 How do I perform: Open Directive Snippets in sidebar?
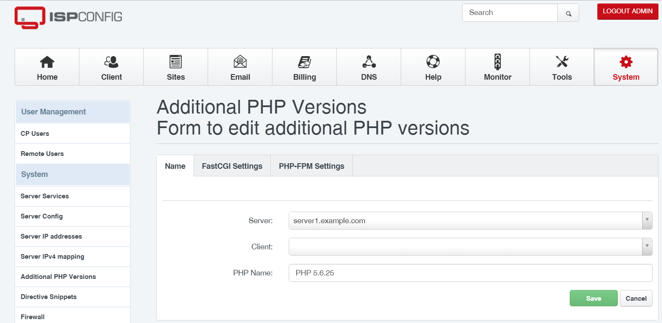coord(73,297)
